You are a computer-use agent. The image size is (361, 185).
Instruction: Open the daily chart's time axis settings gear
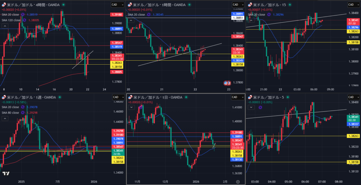(238, 181)
